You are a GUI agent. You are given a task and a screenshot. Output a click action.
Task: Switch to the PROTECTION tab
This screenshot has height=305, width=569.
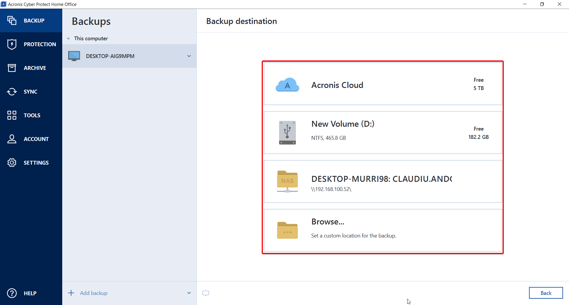31,44
